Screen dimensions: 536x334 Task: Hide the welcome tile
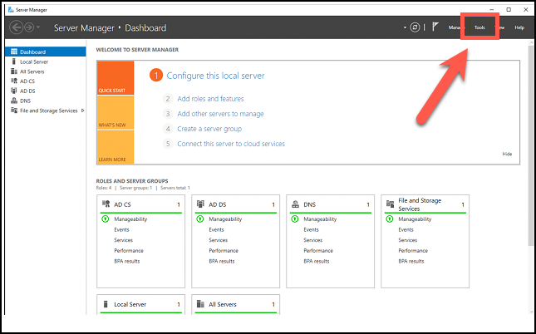pos(507,155)
